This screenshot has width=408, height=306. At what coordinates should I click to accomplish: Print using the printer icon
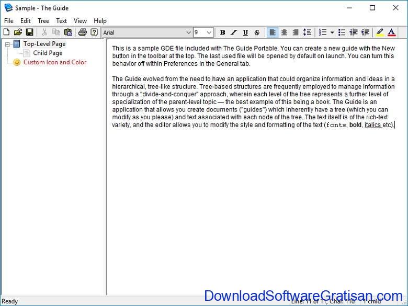[x=83, y=32]
